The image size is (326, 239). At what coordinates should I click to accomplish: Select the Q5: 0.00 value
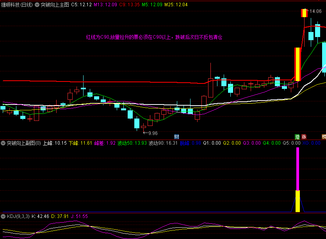(292, 143)
